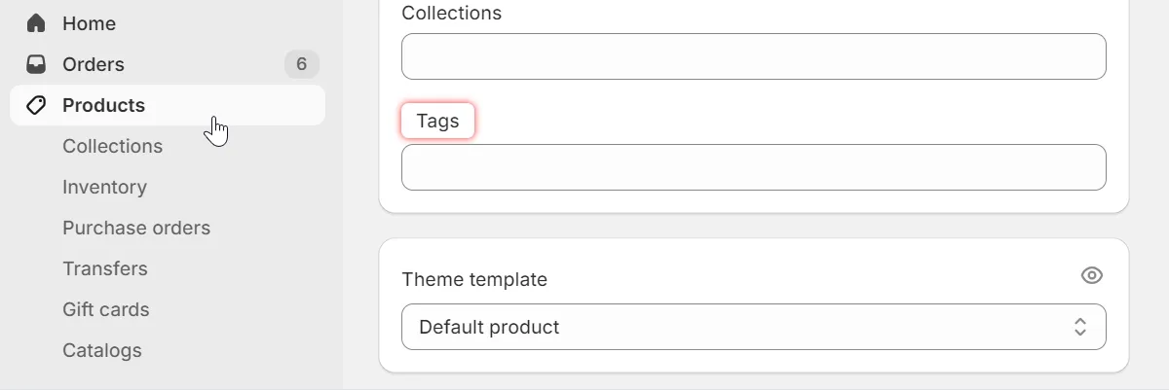Open the Purchase orders page
1169x390 pixels.
pyautogui.click(x=136, y=228)
